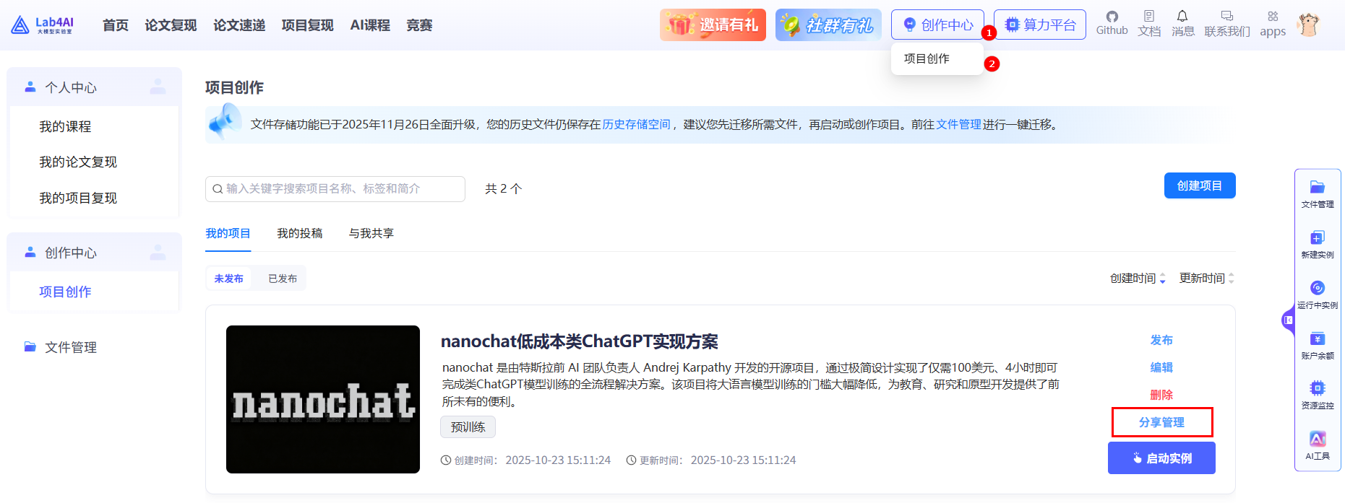Viewport: 1345px width, 503px height.
Task: Click the user avatar in the header
Action: pos(1307,25)
